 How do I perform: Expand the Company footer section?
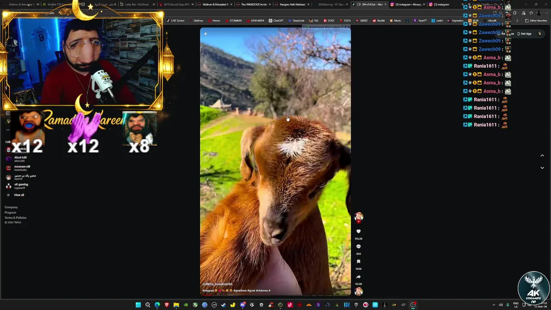(11, 208)
